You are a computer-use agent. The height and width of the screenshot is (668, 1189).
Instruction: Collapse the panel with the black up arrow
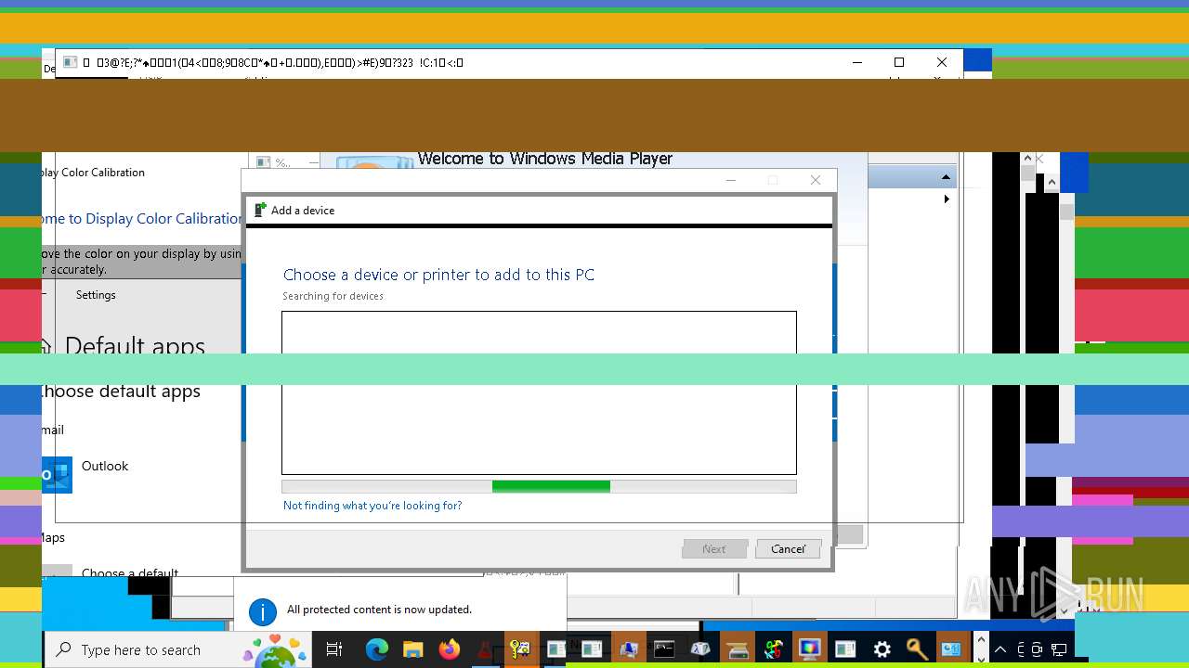[x=946, y=177]
